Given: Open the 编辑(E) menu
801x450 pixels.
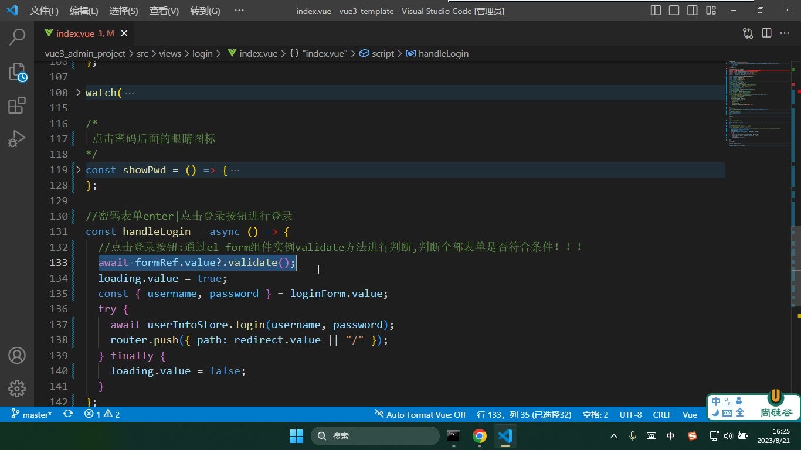Looking at the screenshot, I should (84, 11).
